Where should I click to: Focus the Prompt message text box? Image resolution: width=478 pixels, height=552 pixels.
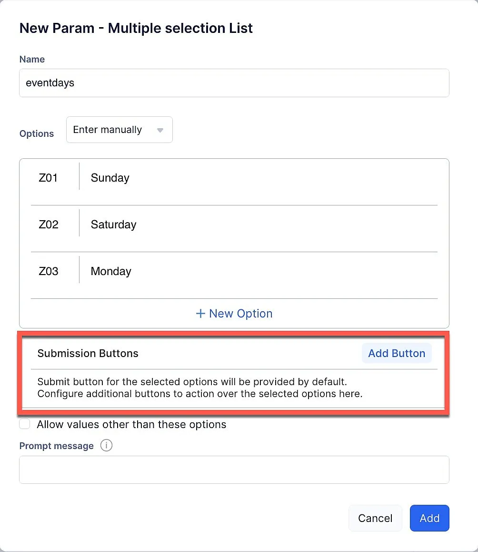[234, 470]
